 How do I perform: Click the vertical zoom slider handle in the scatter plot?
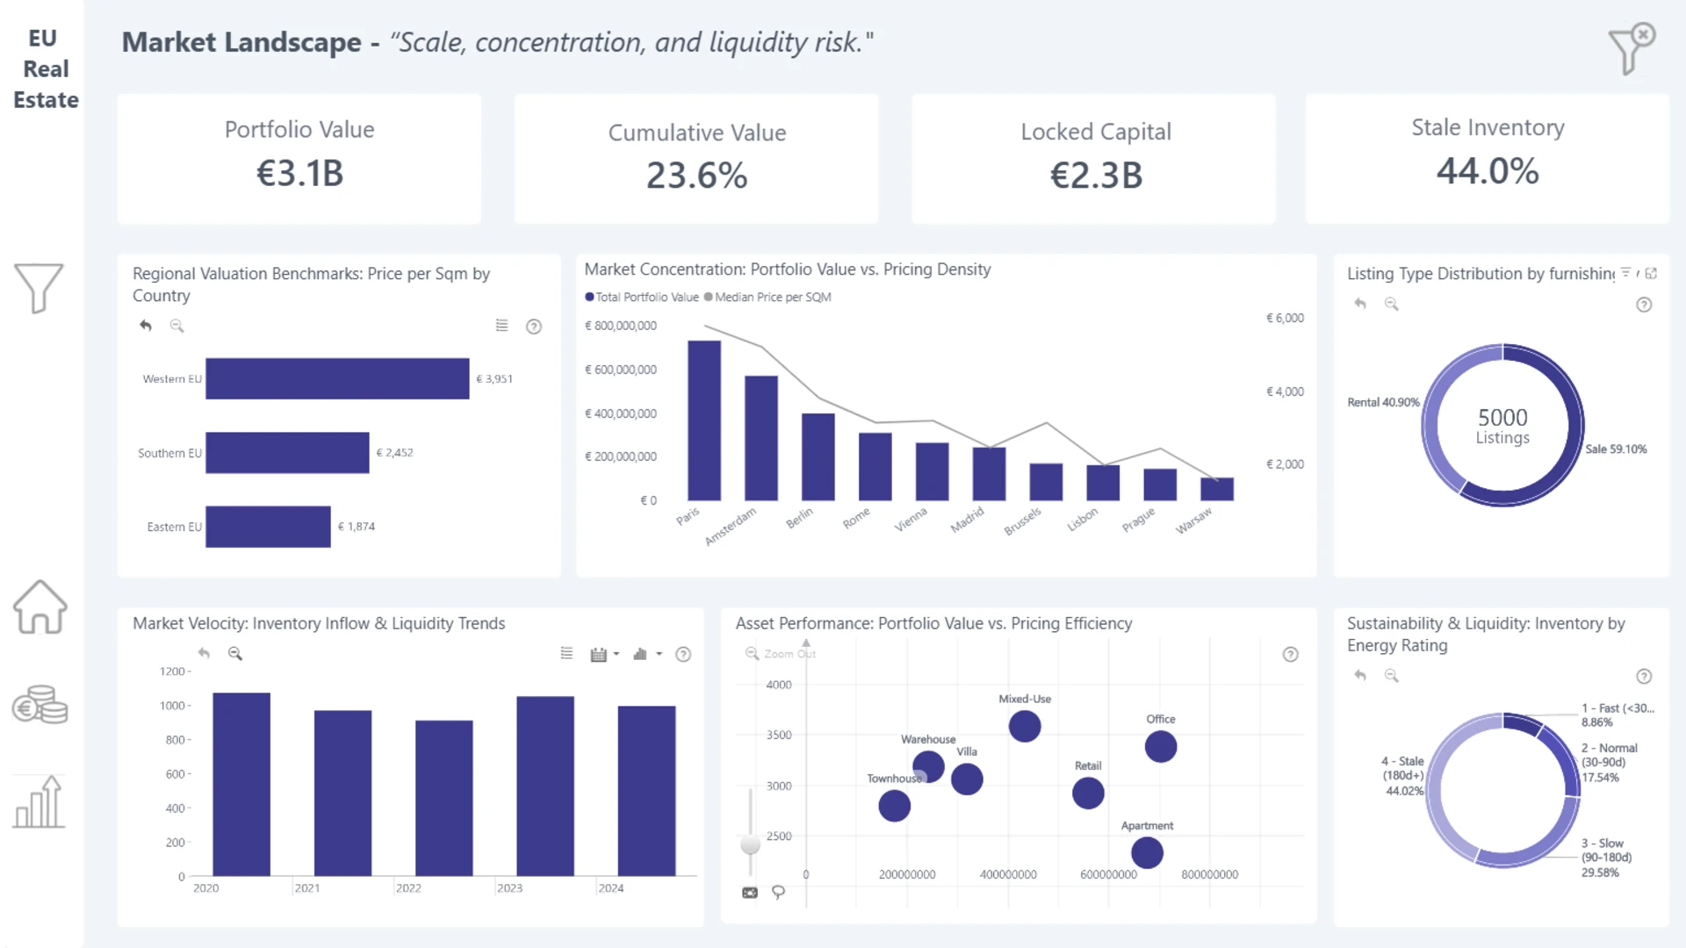pos(750,844)
